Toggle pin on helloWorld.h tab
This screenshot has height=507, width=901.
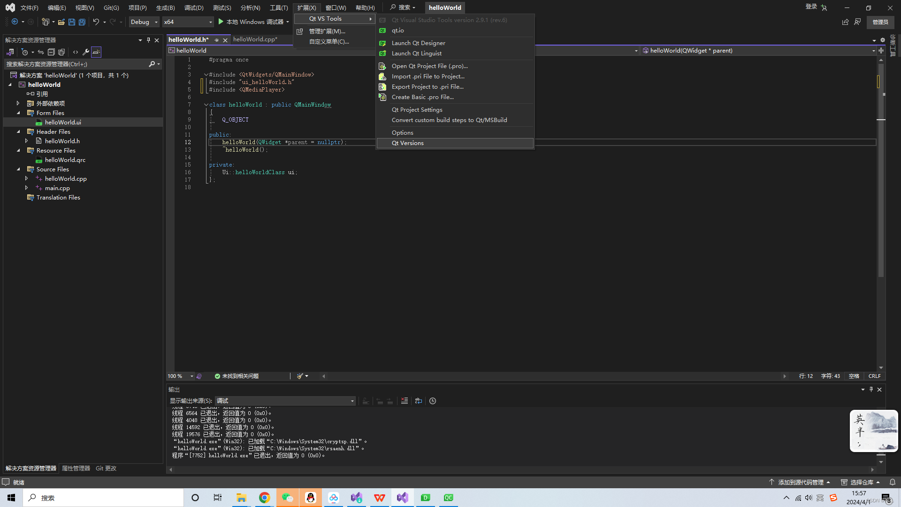216,40
